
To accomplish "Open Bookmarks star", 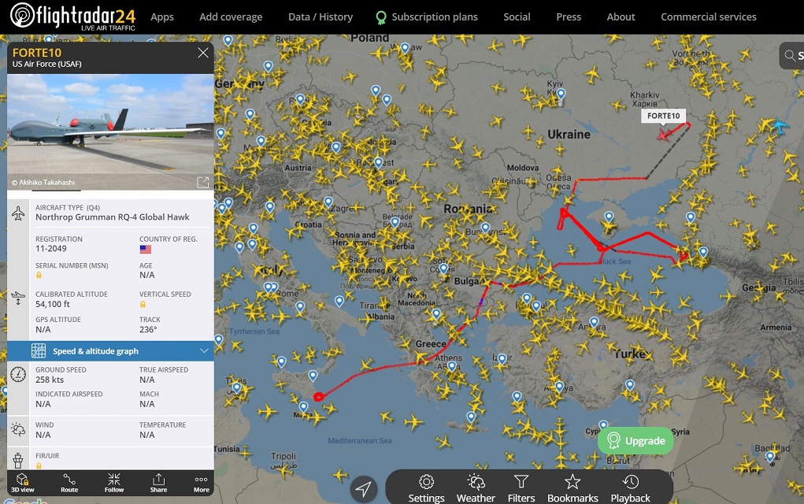I will pyautogui.click(x=572, y=488).
